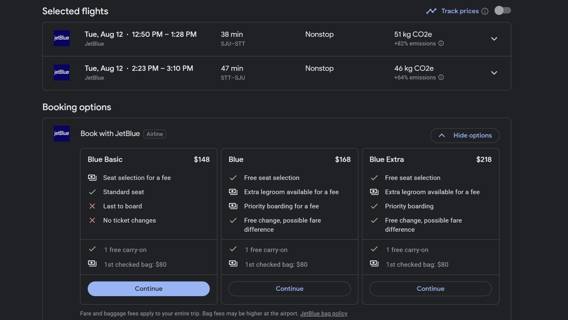Click checkmark beside Blue Free seat selection
Screen dimensions: 568x320
pos(233,178)
